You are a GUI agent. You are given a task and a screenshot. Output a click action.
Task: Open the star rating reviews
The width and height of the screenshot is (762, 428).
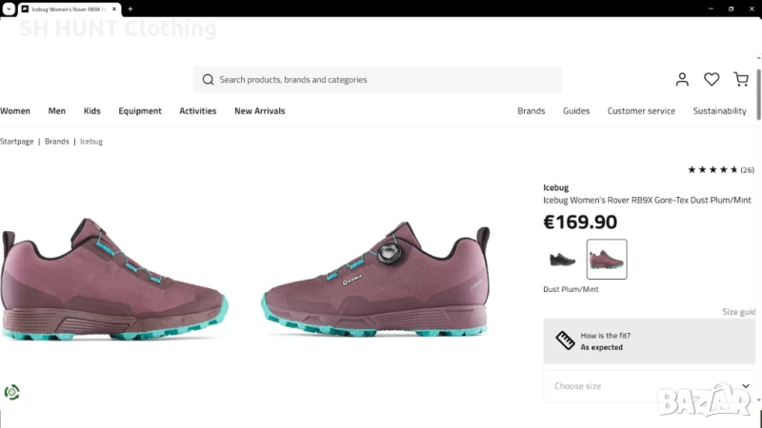[720, 170]
